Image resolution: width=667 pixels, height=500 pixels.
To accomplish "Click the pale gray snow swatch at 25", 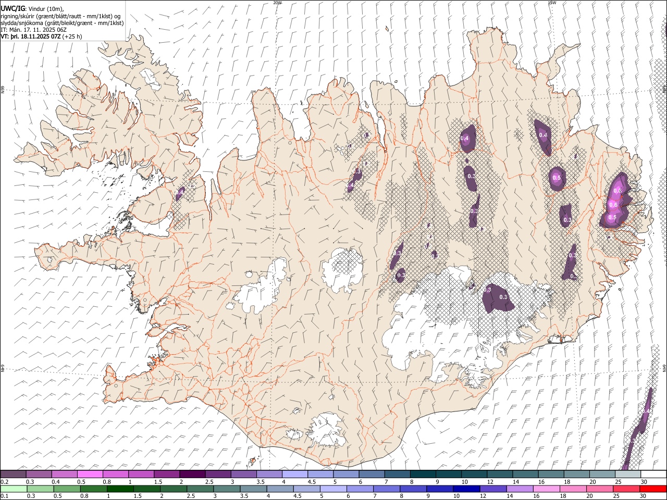I will 627,474.
